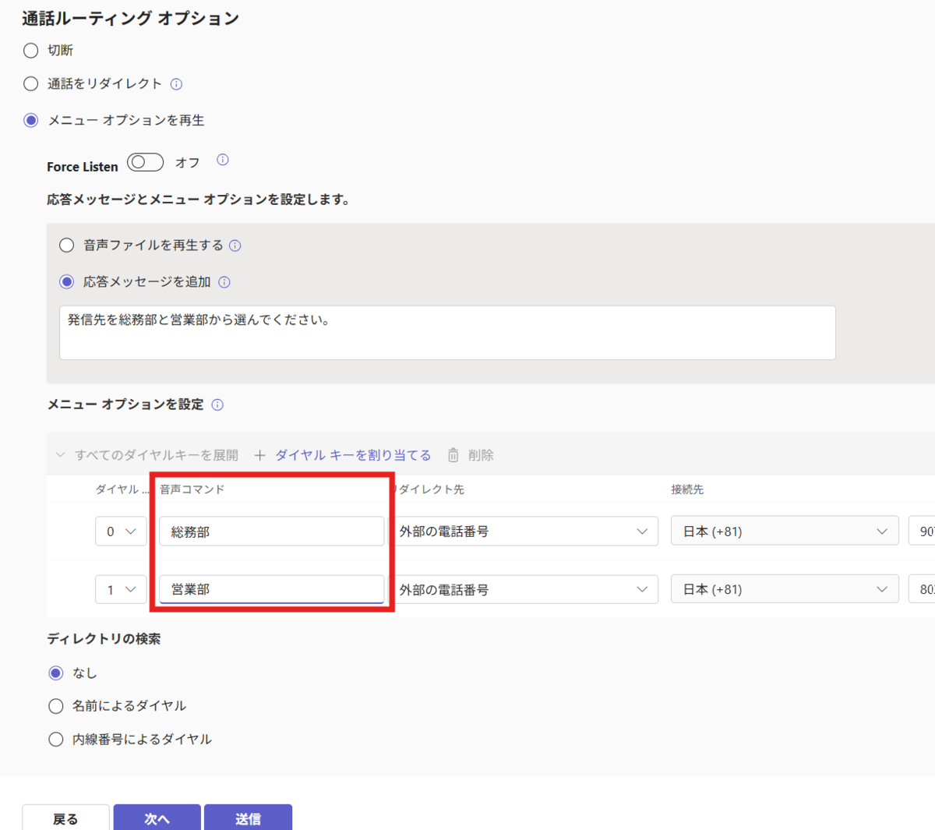Click voice command field 営業部
Screen dimensions: 935x830
coord(272,589)
